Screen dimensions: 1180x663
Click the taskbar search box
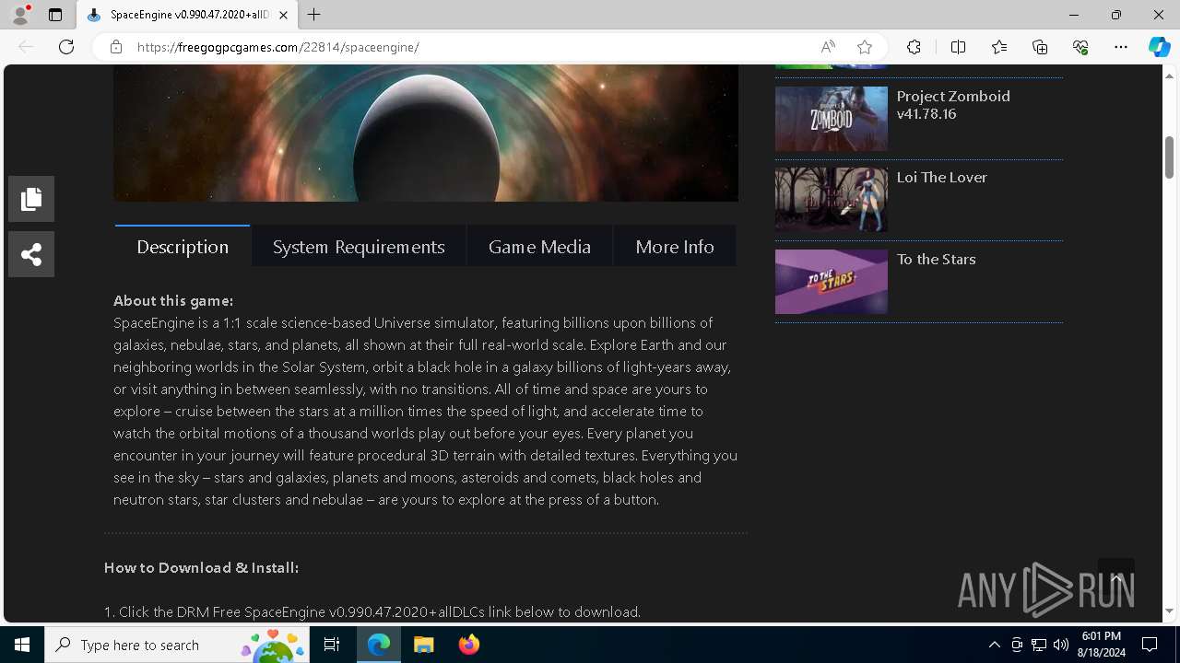pyautogui.click(x=177, y=645)
